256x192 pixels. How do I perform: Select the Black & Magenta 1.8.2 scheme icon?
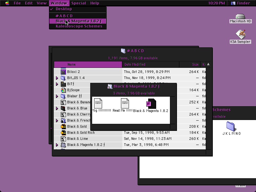(x=151, y=104)
